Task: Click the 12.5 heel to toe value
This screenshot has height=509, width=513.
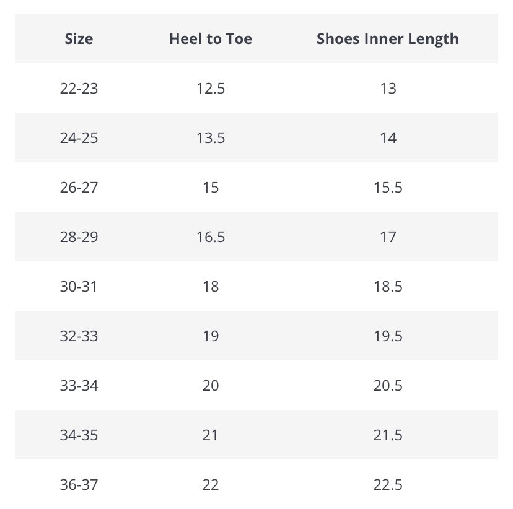Action: coord(211,89)
